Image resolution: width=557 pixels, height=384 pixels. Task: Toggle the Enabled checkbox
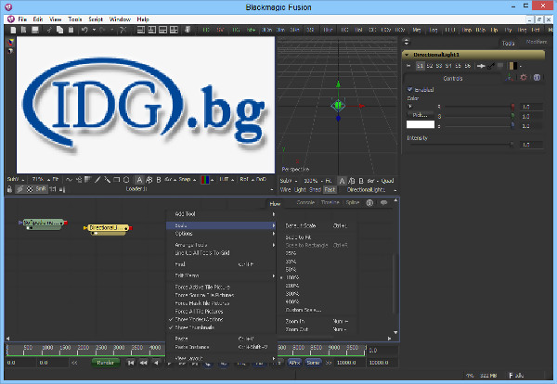pyautogui.click(x=409, y=89)
